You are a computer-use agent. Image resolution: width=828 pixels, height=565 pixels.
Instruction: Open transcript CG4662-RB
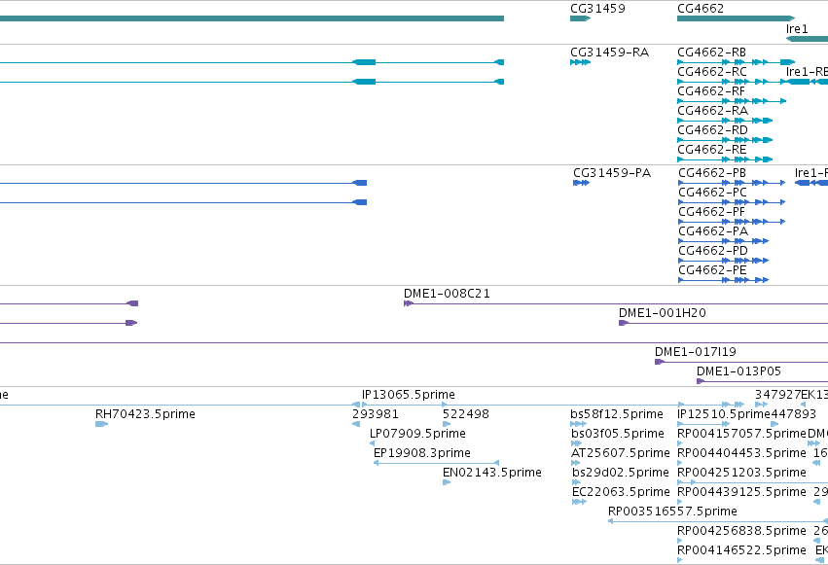(712, 53)
